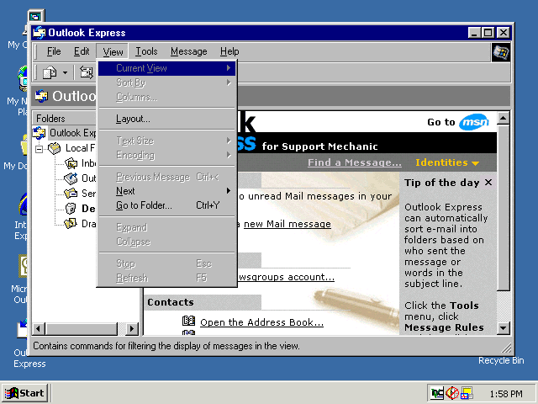
Task: Click the Encoding submenu entry
Action: [x=167, y=155]
